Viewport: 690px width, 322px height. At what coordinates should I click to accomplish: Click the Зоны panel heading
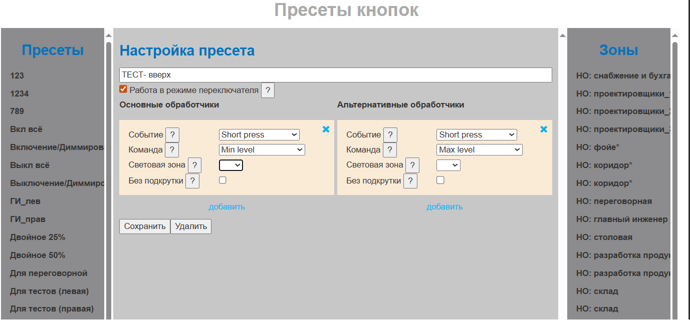tap(619, 50)
